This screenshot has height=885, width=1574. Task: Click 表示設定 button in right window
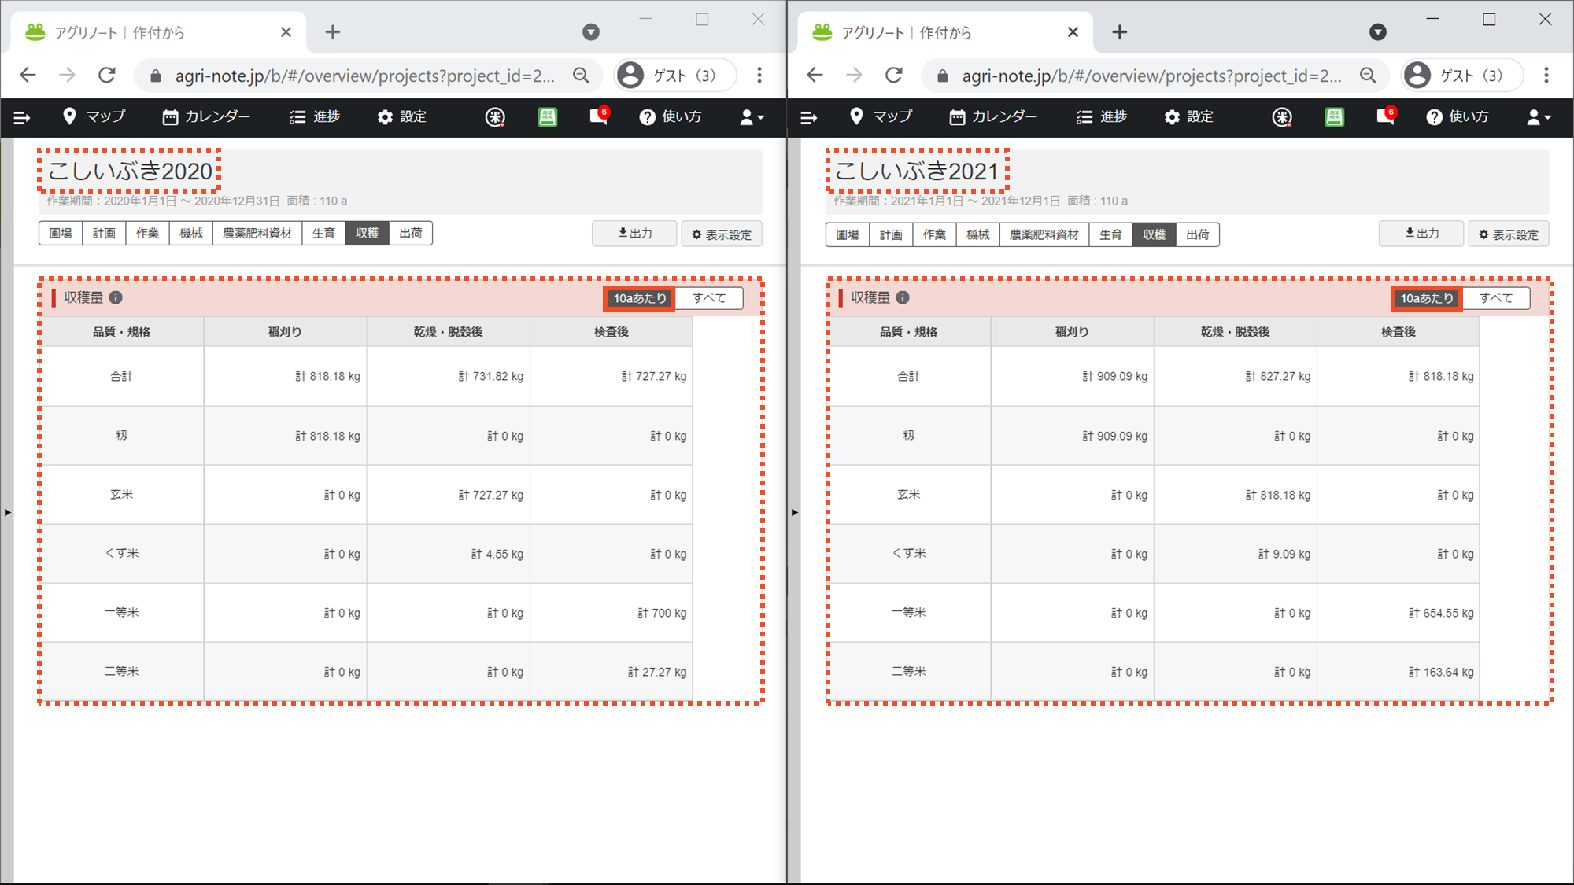tap(1508, 234)
